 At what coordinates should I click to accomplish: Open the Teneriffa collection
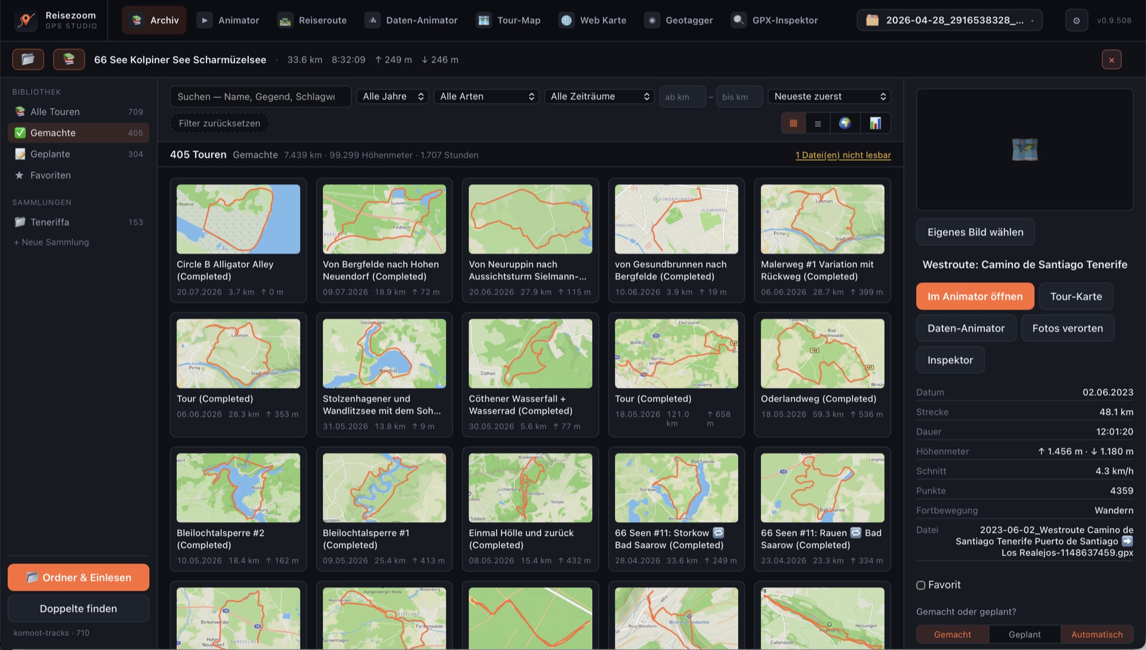(78, 222)
